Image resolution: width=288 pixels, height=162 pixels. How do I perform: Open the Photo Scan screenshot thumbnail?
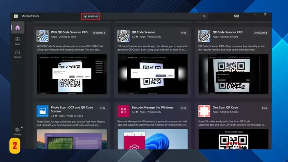(72, 139)
